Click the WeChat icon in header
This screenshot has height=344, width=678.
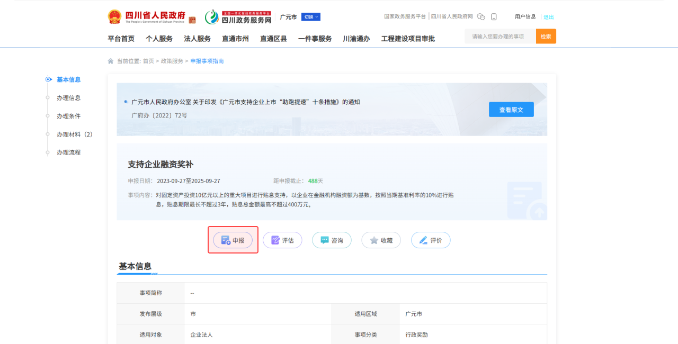click(481, 17)
